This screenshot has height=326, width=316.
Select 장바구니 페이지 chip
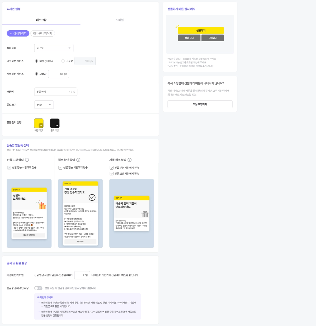(43, 33)
